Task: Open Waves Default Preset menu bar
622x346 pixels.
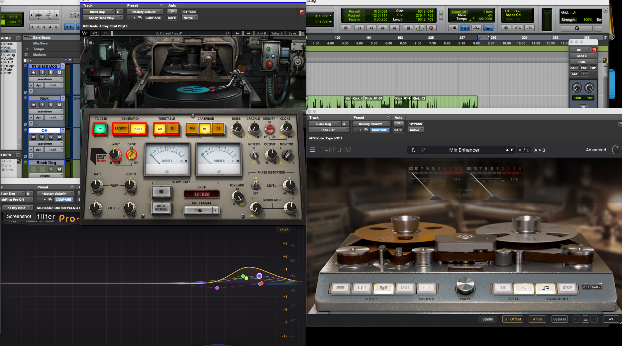Action: point(171,33)
